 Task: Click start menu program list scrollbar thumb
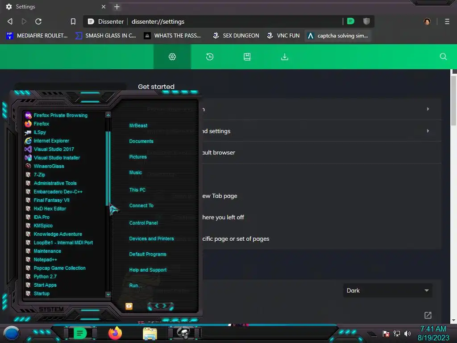click(x=108, y=168)
